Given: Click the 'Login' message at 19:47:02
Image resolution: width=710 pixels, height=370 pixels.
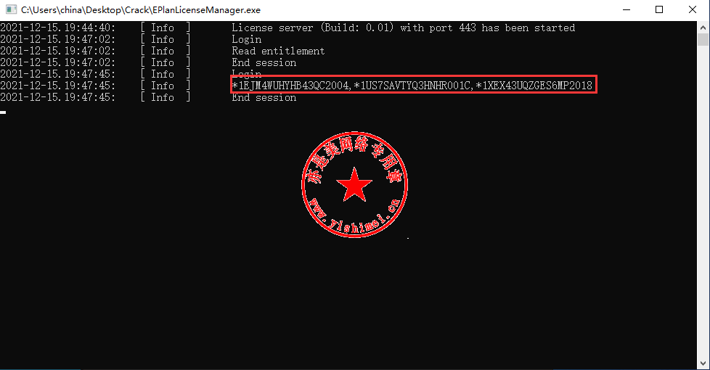Looking at the screenshot, I should [x=246, y=40].
